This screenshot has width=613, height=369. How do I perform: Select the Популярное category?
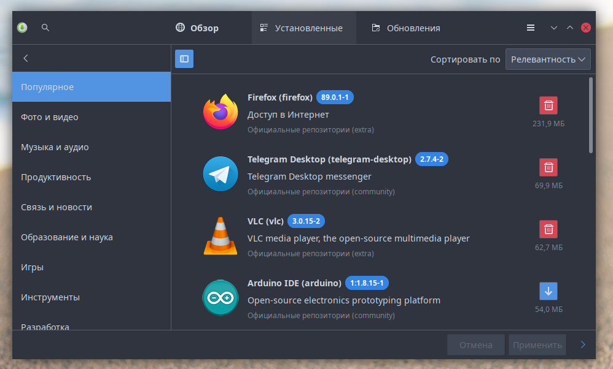92,87
